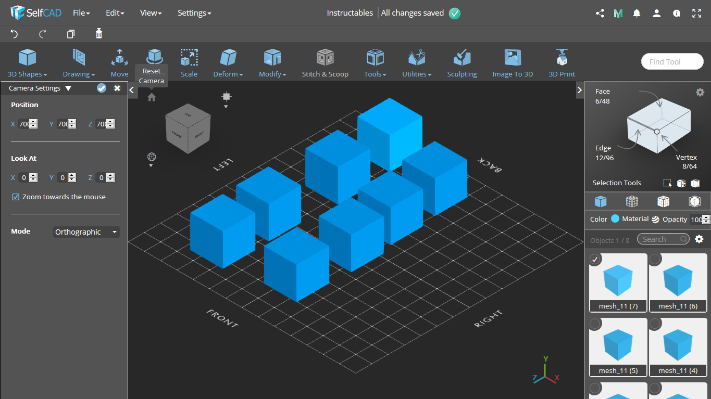Viewport: 711px width, 399px height.
Task: Enable solid view mode
Action: click(x=601, y=201)
